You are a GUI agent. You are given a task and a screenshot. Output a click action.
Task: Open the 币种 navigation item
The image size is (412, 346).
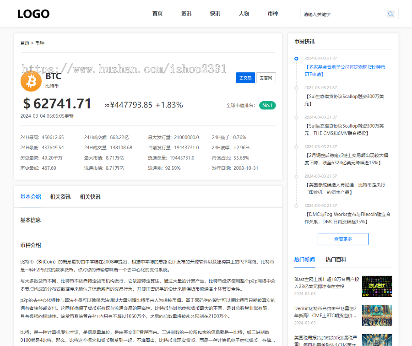pos(273,14)
